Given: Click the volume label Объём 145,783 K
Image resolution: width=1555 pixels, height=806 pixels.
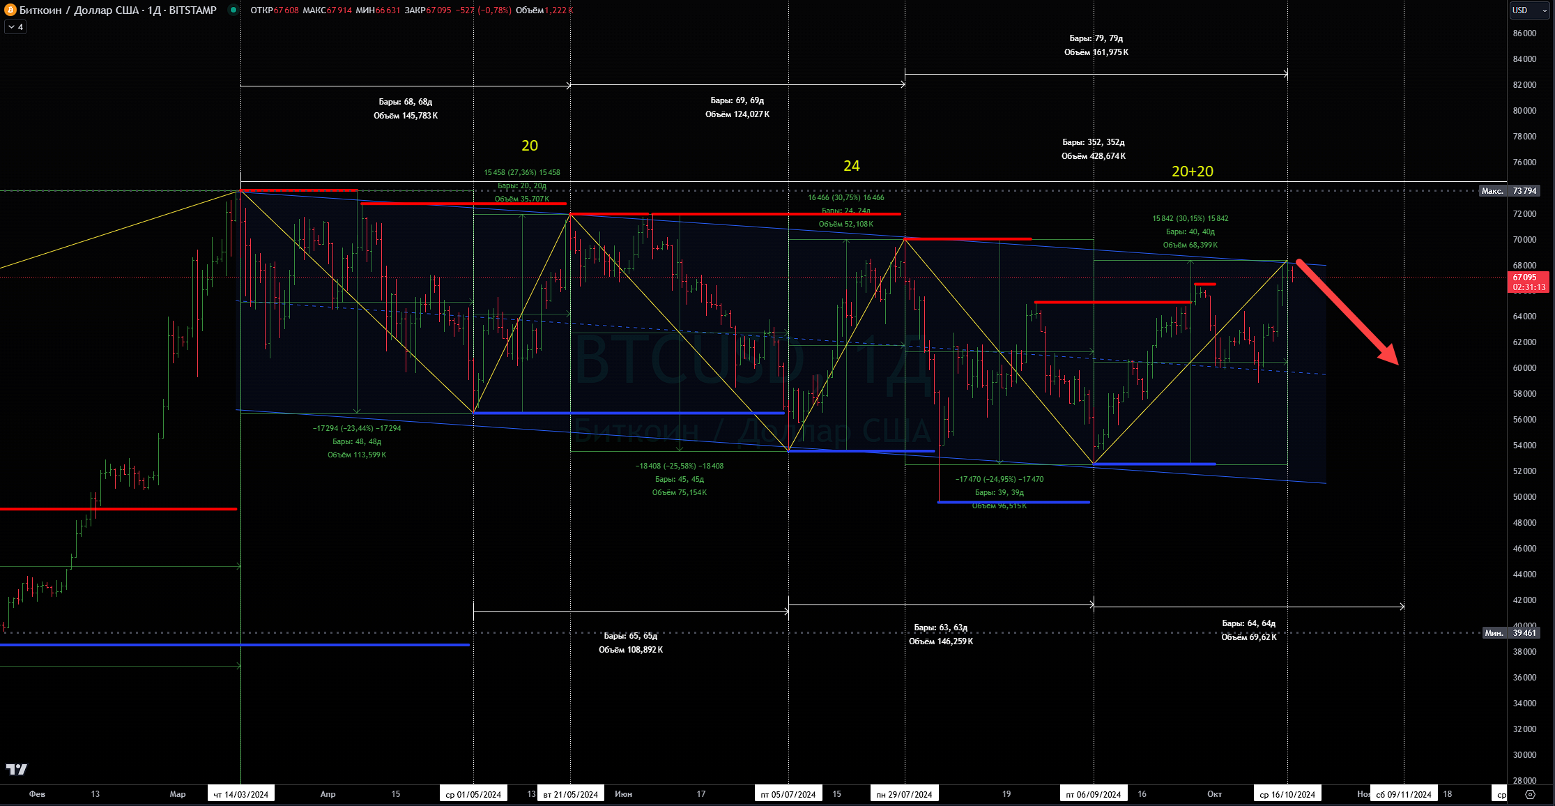Looking at the screenshot, I should tap(406, 116).
